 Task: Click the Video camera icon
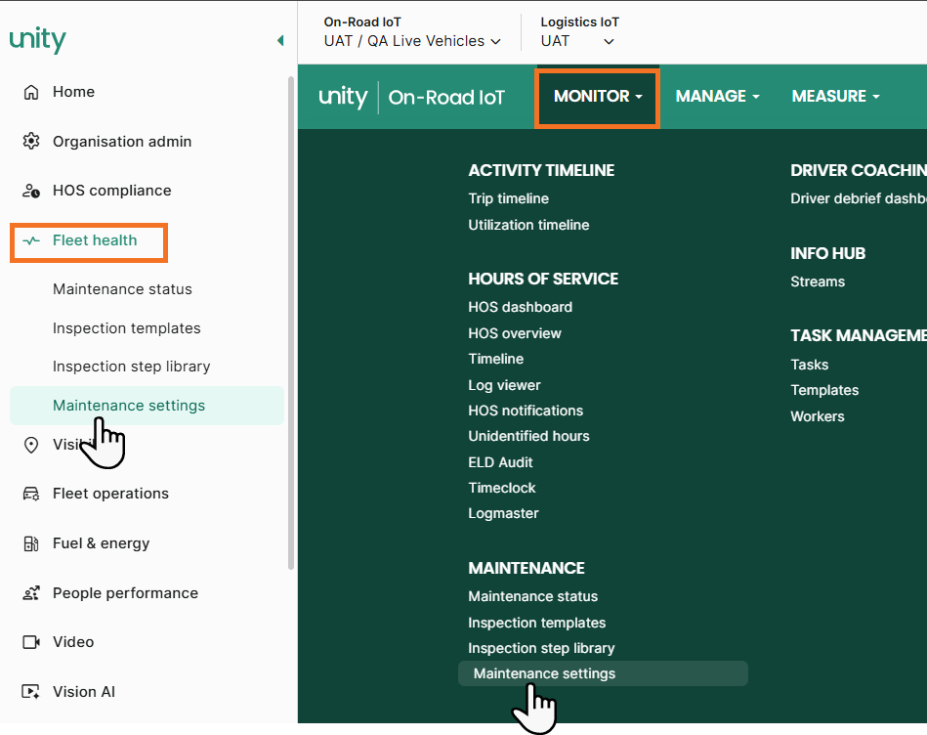(31, 642)
